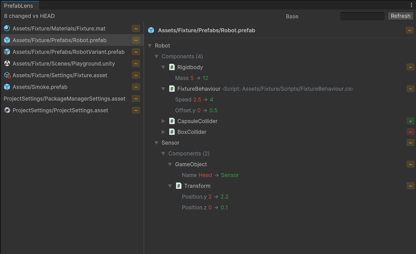Collapse the Components (2) group
Viewport: 416px width, 254px height.
click(163, 154)
